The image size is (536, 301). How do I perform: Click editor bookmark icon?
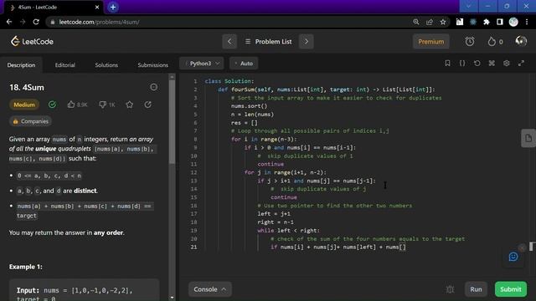(x=447, y=64)
